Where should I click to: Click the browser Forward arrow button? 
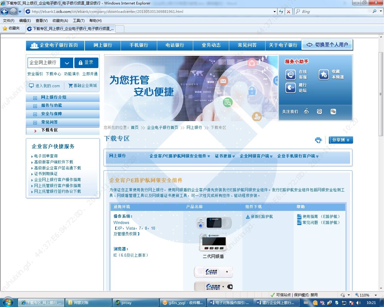coord(13,12)
